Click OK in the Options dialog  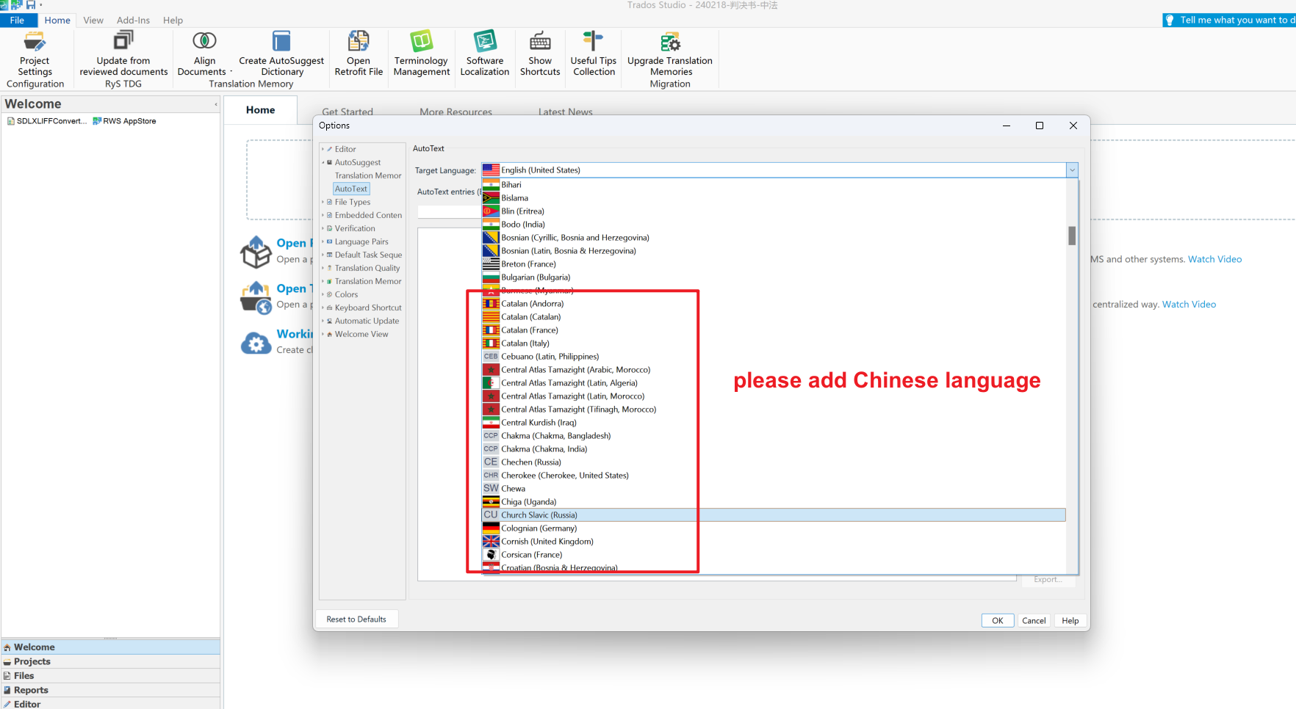998,620
